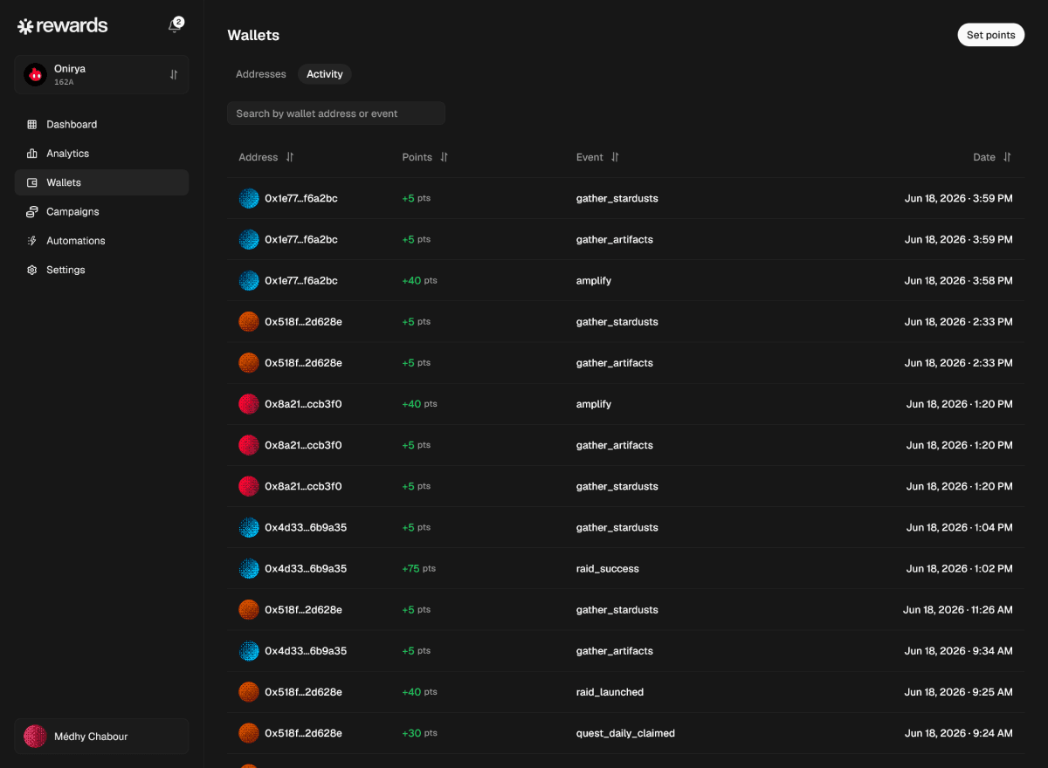Open Settings in the sidebar
Viewport: 1048px width, 768px height.
(101, 270)
